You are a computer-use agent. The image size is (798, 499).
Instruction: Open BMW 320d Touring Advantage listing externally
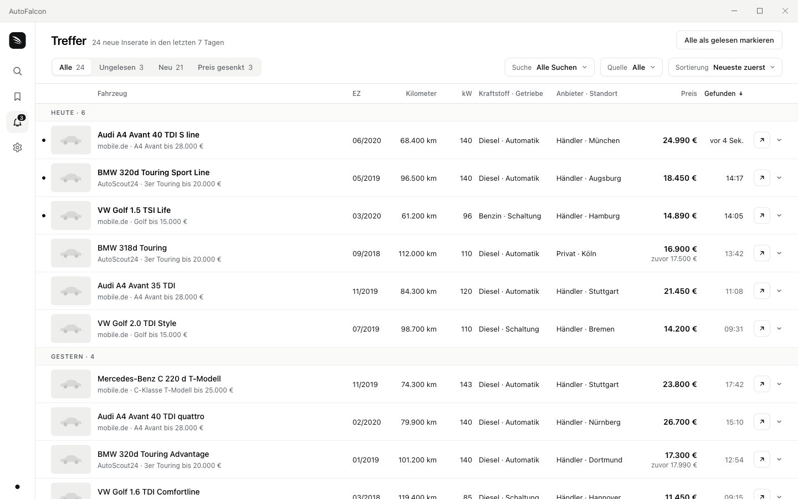(x=762, y=460)
